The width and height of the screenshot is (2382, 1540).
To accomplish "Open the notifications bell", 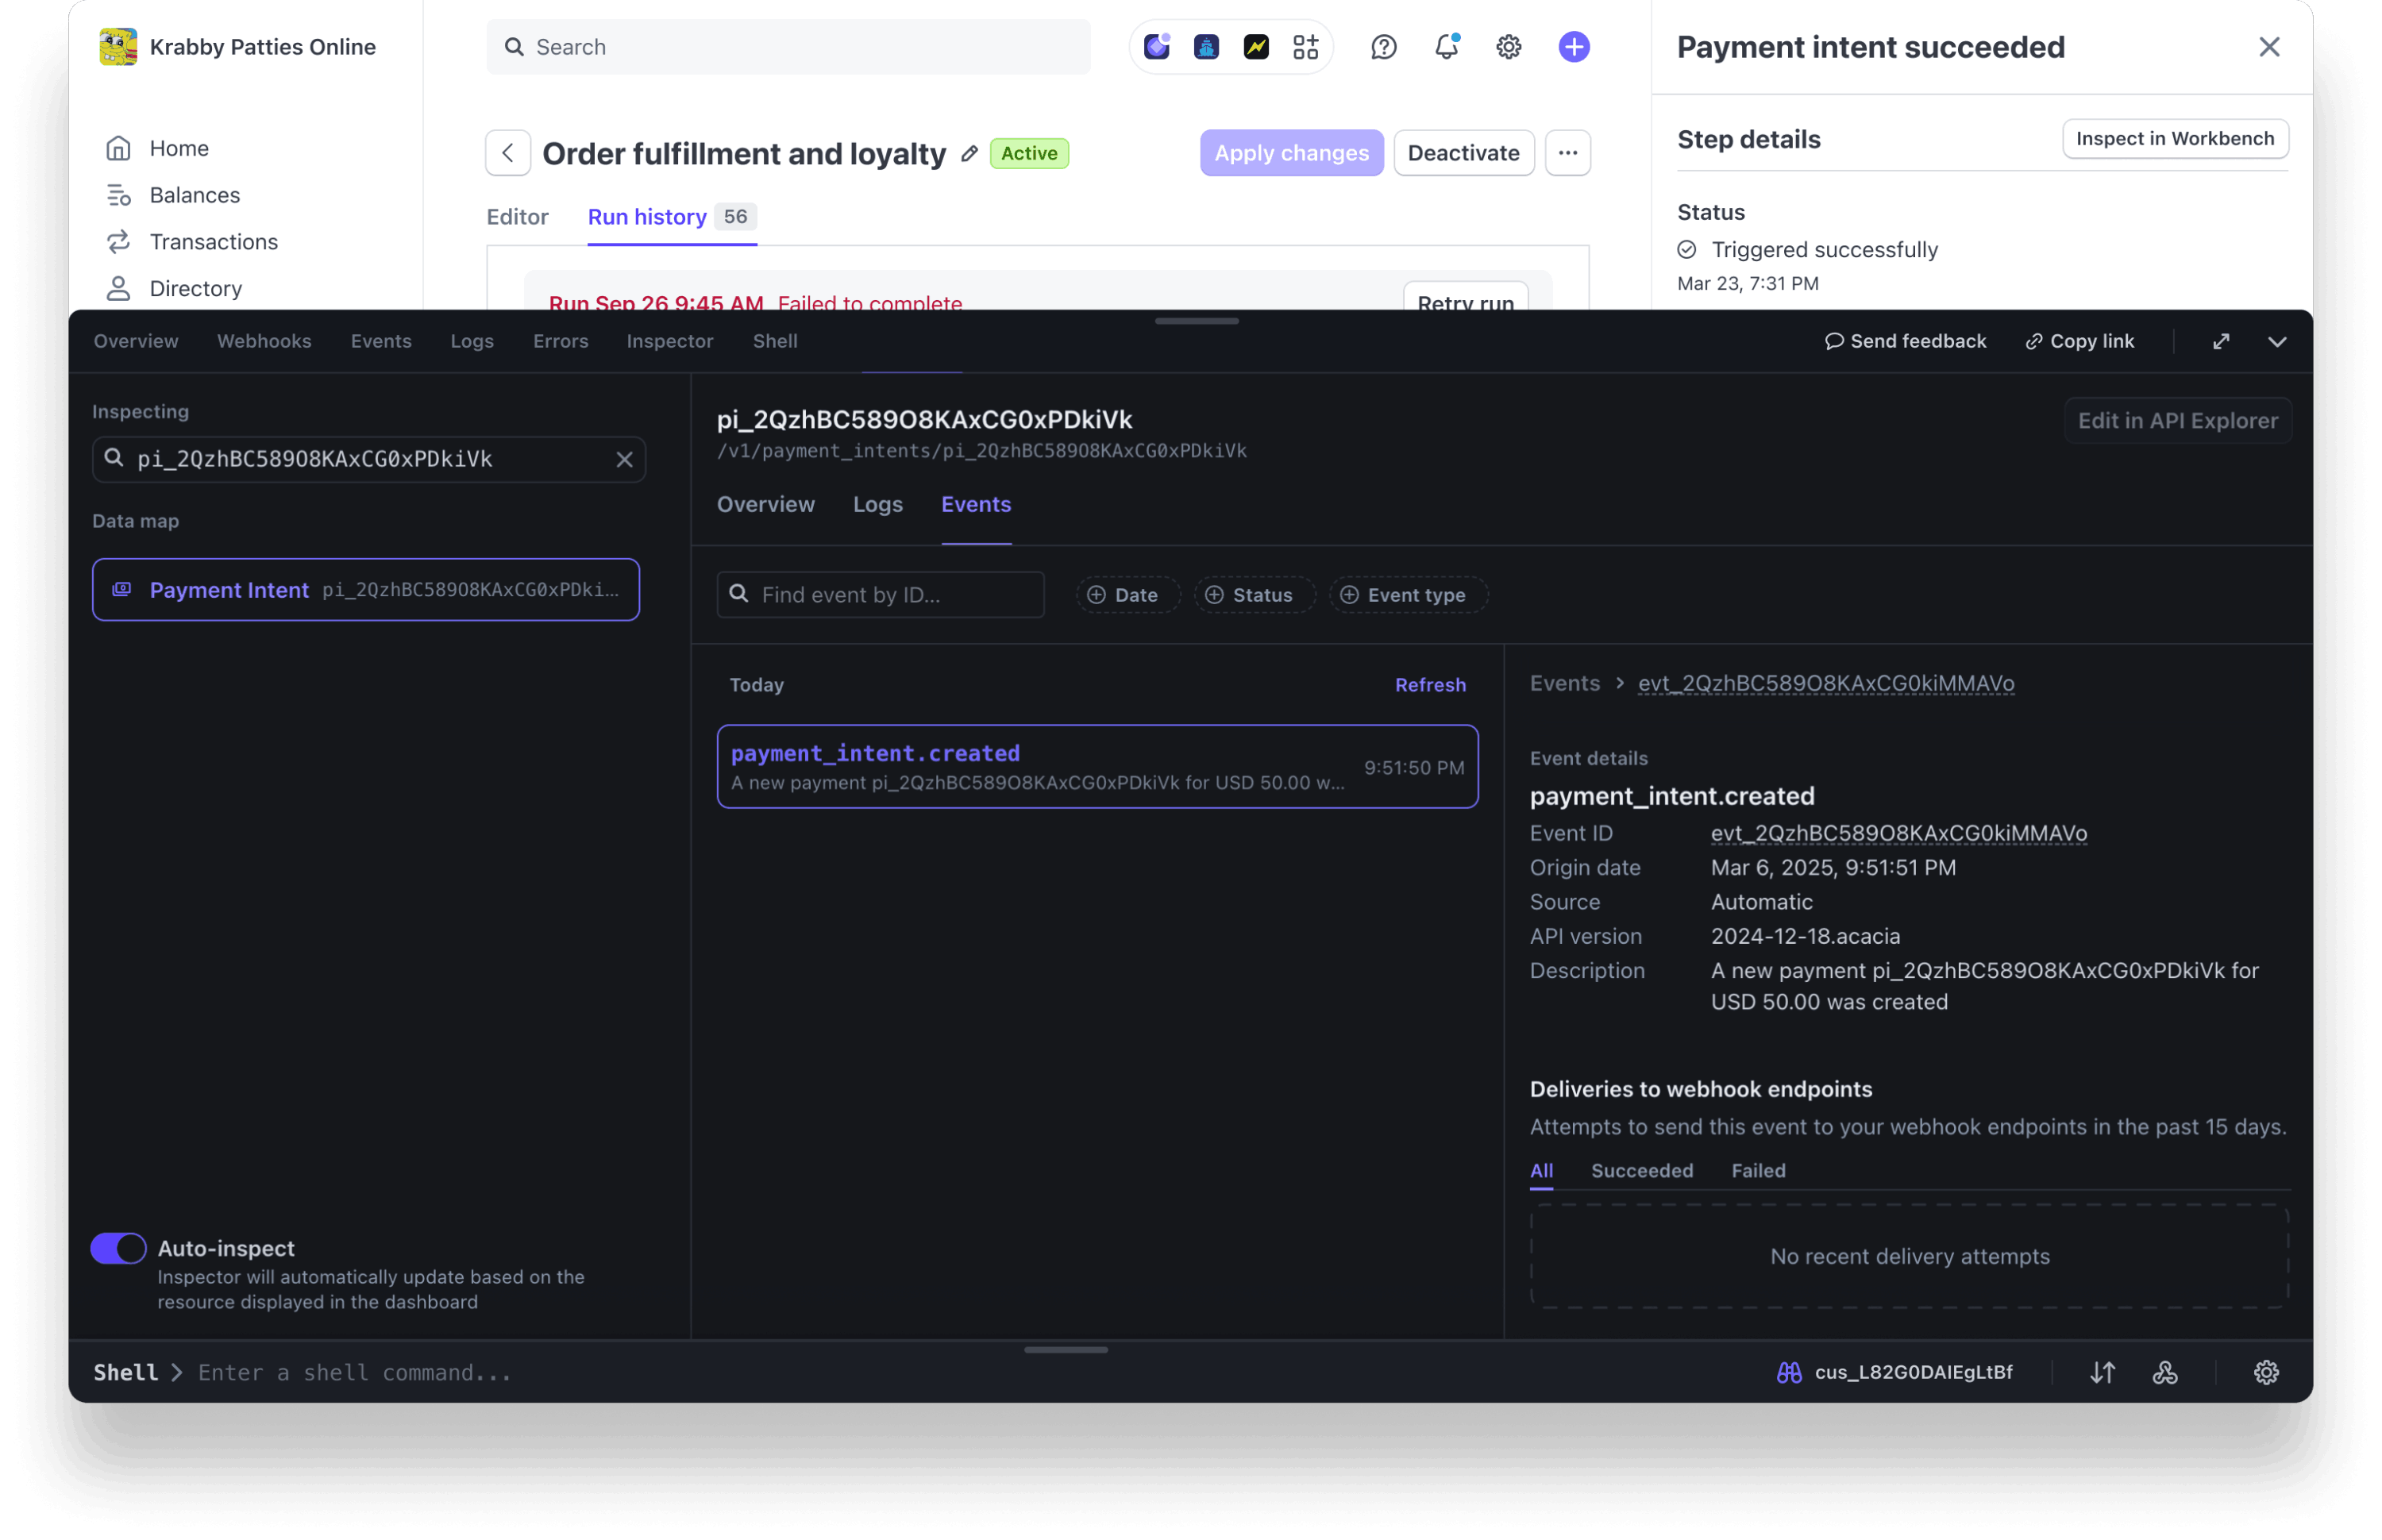I will coord(1446,46).
